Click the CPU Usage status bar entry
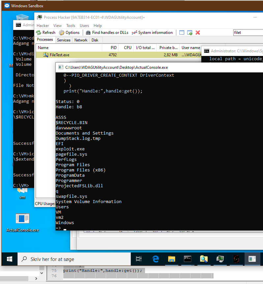Viewport: 263px width, 284px height. [45, 204]
